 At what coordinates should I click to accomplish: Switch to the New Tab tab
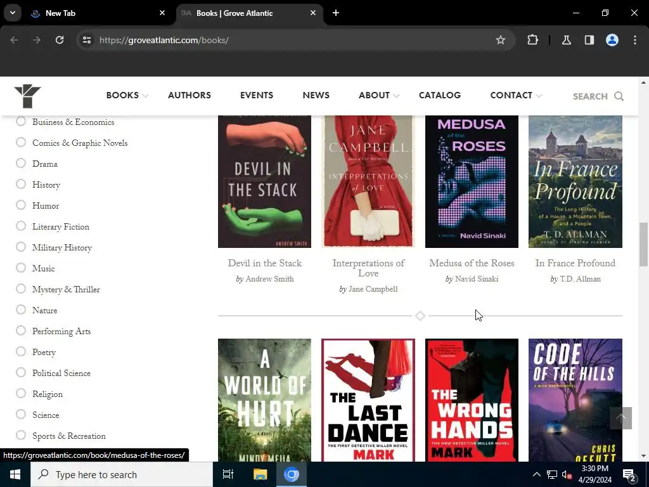[98, 13]
